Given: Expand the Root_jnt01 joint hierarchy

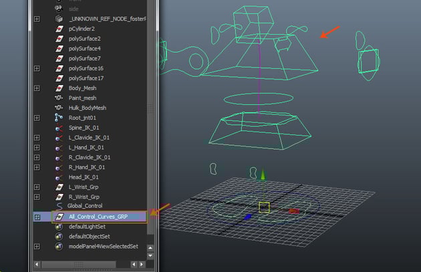Looking at the screenshot, I should pos(37,118).
